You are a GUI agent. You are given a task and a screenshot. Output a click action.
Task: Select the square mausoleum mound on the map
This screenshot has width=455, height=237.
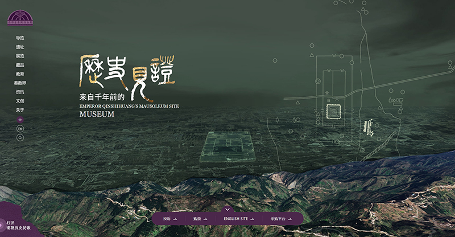click(333, 111)
